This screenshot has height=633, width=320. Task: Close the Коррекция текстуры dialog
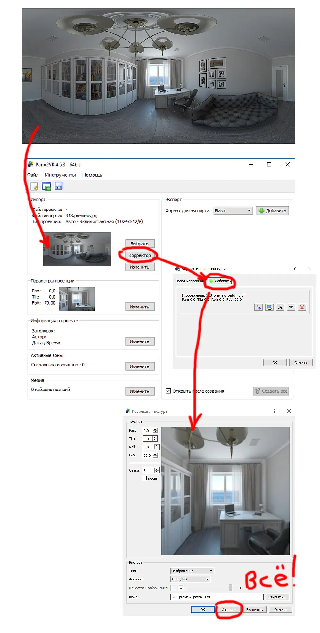click(x=289, y=411)
